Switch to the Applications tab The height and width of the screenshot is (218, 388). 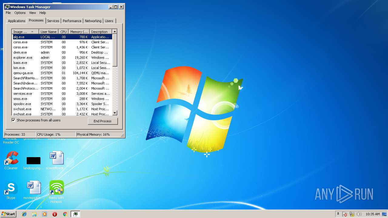point(17,21)
